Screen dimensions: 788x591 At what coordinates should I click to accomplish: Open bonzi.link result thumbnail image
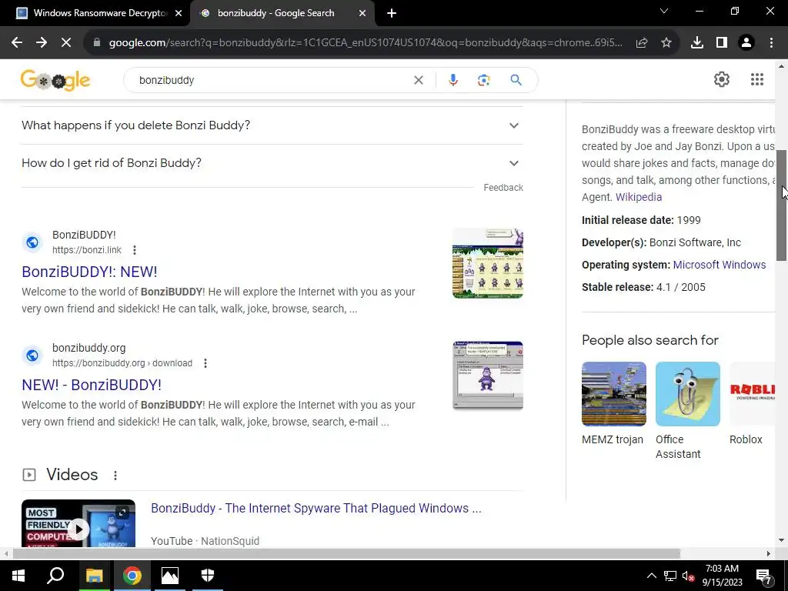[487, 263]
